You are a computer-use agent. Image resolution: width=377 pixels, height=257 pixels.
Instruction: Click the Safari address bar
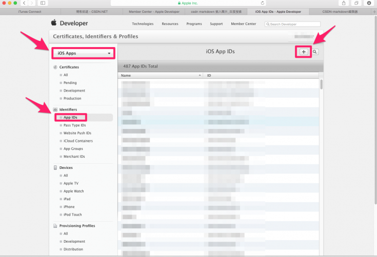click(188, 3)
